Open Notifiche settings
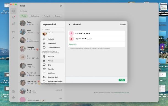The width and height of the screenshot is (168, 106). tap(53, 73)
